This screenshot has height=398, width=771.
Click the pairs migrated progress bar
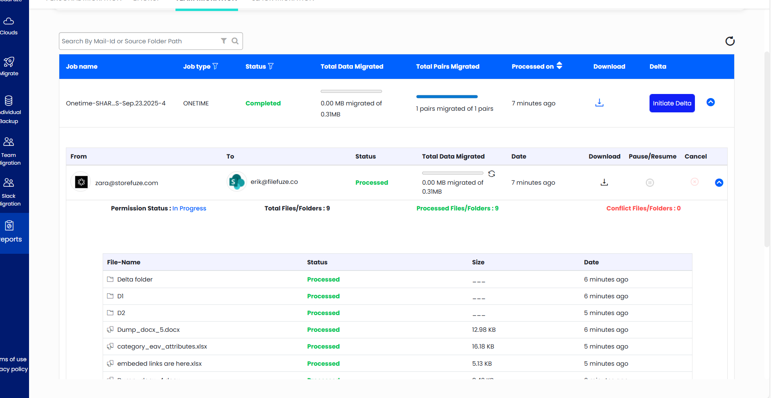[447, 96]
